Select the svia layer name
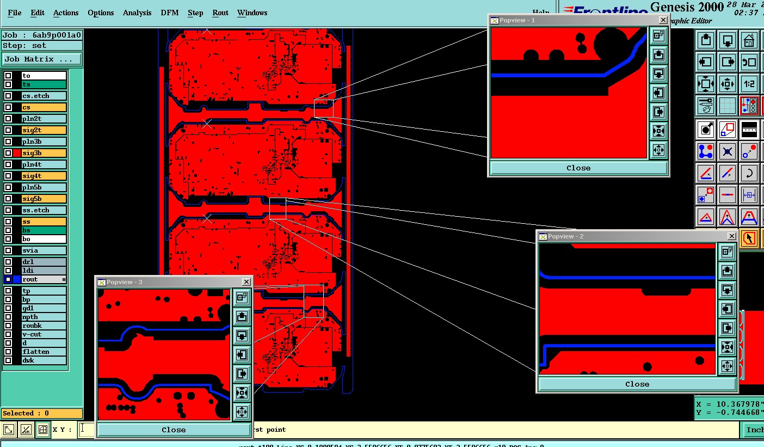Viewport: 764px width, 447px height. [44, 250]
